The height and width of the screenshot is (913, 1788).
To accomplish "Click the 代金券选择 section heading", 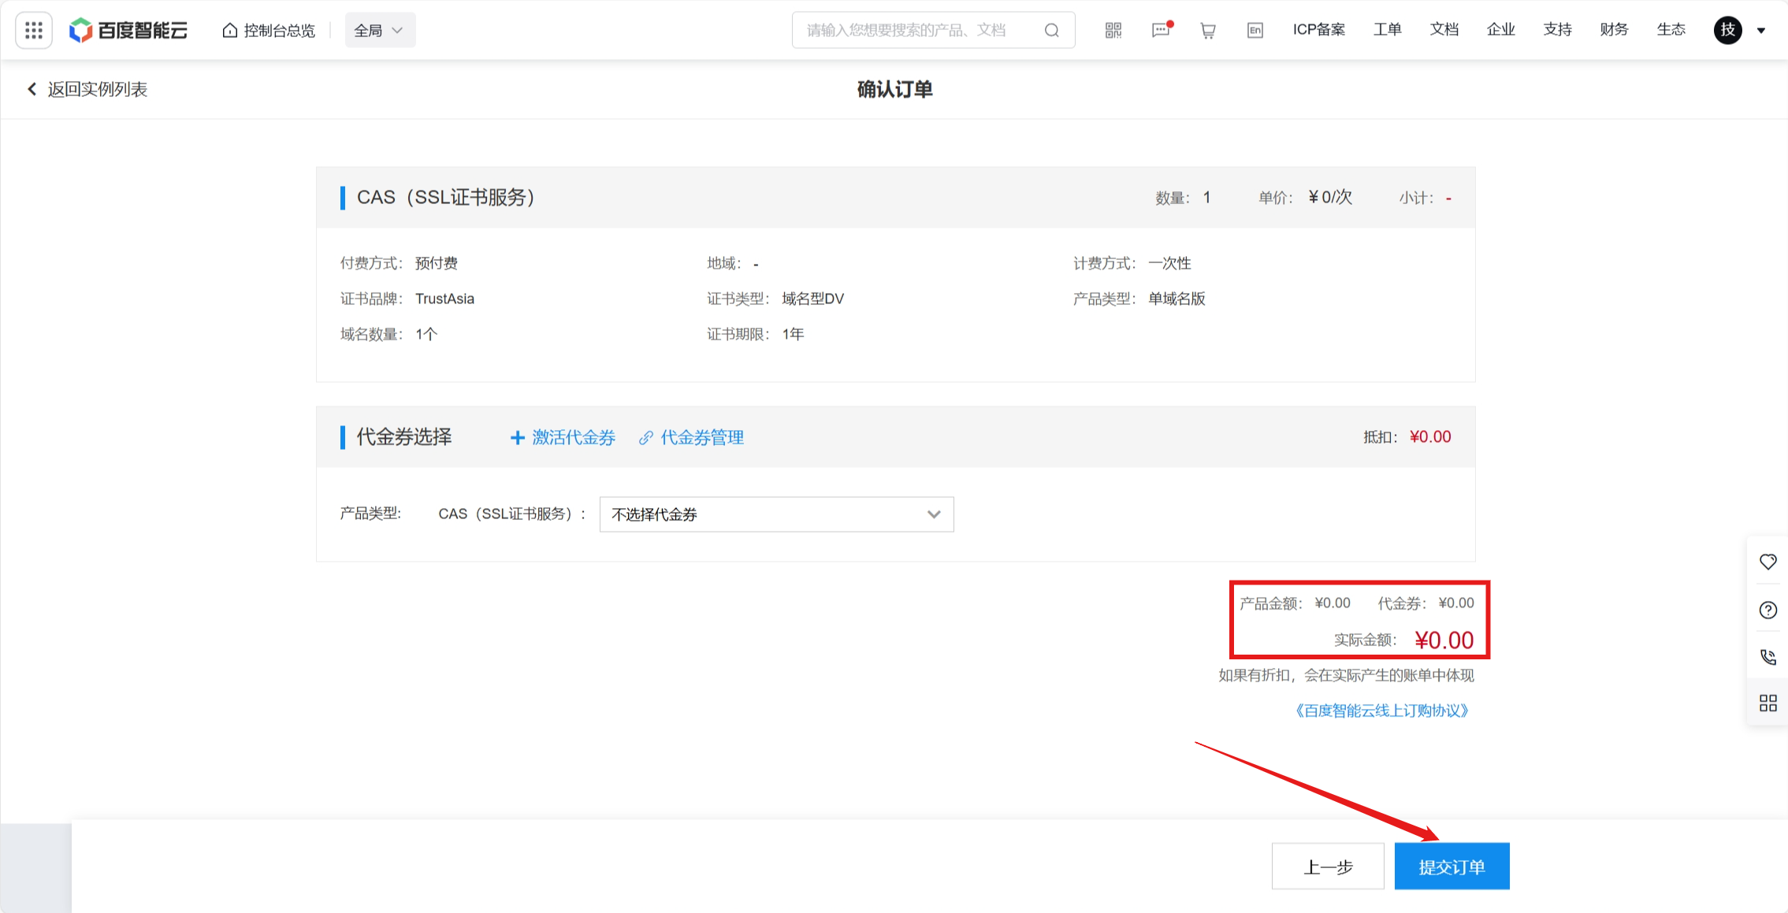I will (404, 437).
